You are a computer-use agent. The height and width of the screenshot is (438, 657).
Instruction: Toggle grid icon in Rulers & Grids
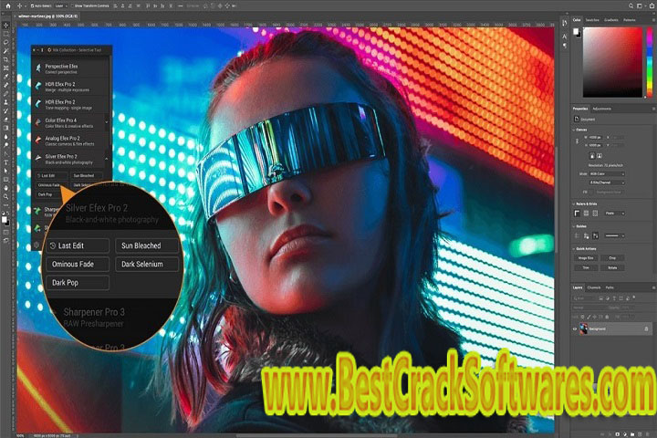(586, 214)
